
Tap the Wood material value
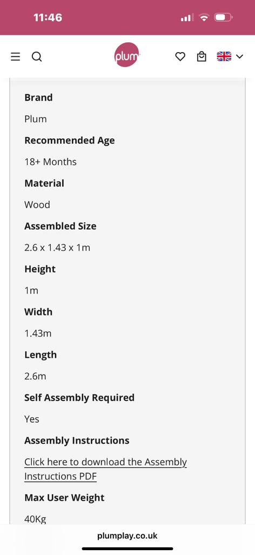(x=37, y=204)
